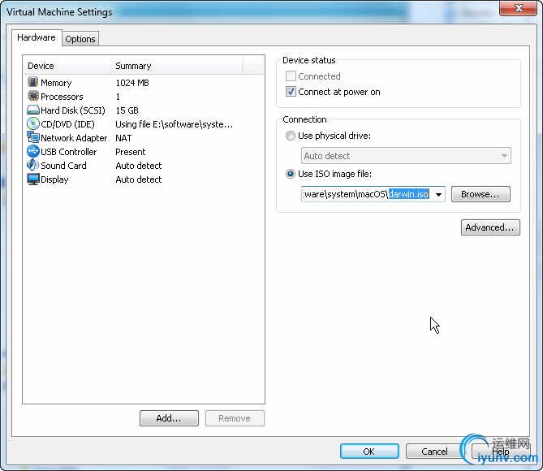Click the NAT summary value

(123, 138)
